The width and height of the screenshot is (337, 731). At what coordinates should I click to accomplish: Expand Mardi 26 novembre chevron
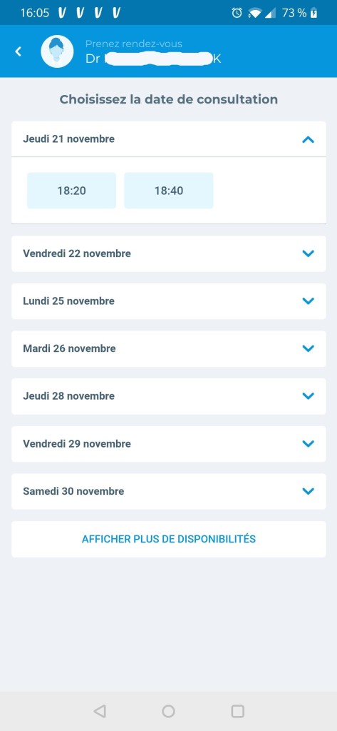(308, 348)
